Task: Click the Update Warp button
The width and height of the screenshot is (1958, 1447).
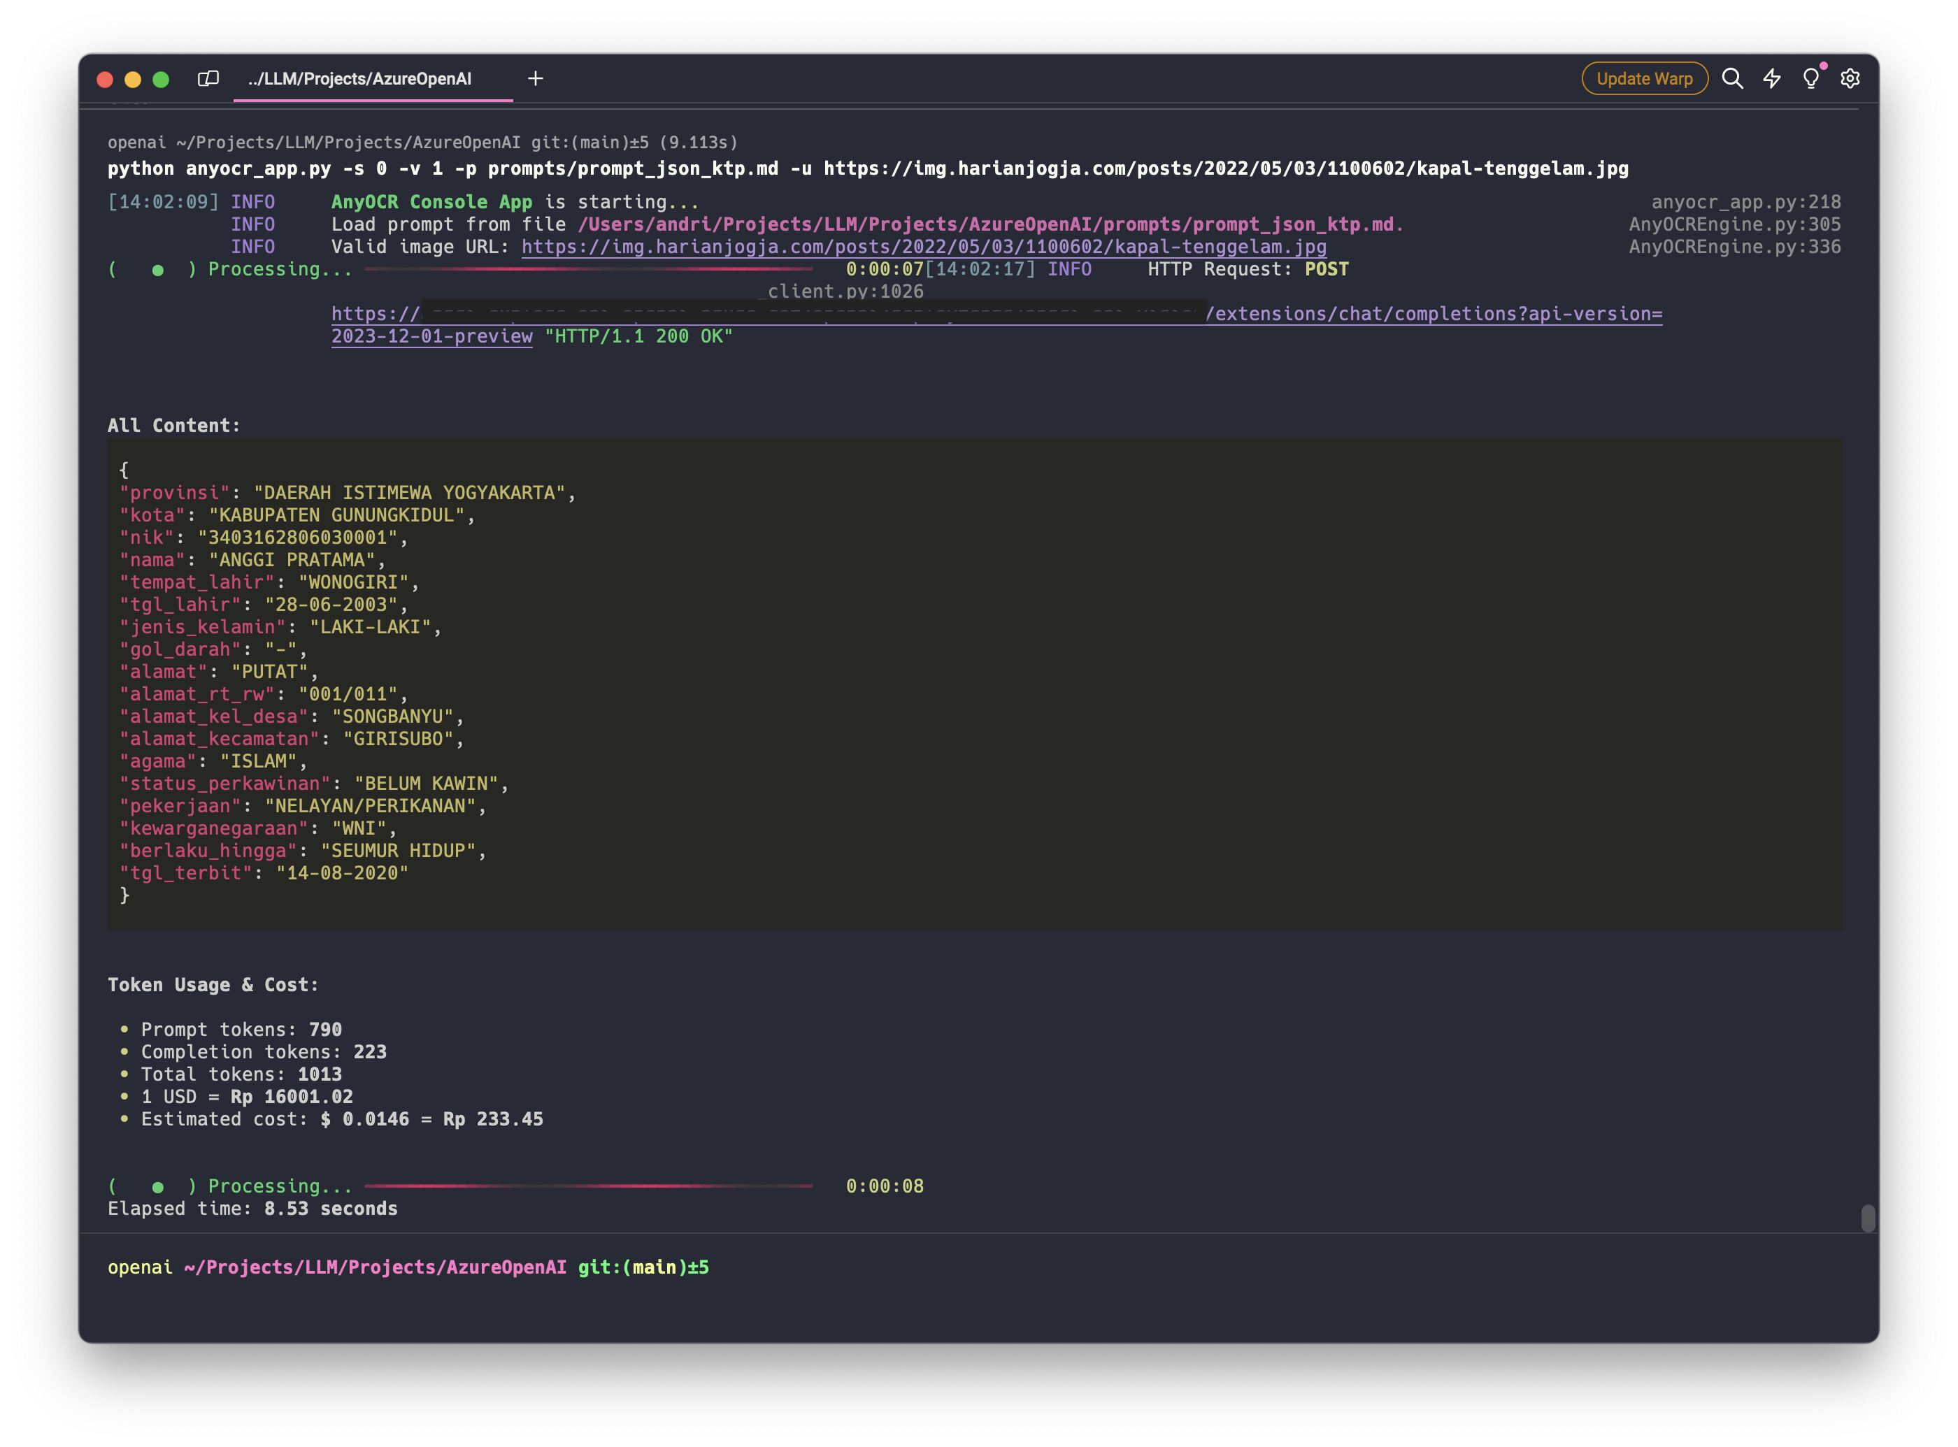Action: [x=1644, y=79]
